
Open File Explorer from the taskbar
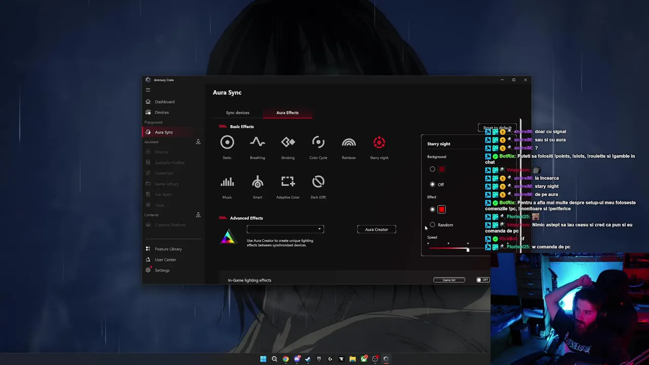click(x=352, y=359)
